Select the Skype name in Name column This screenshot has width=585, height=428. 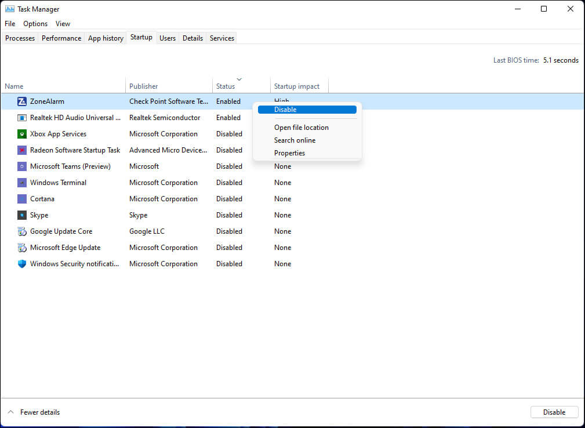(x=39, y=215)
